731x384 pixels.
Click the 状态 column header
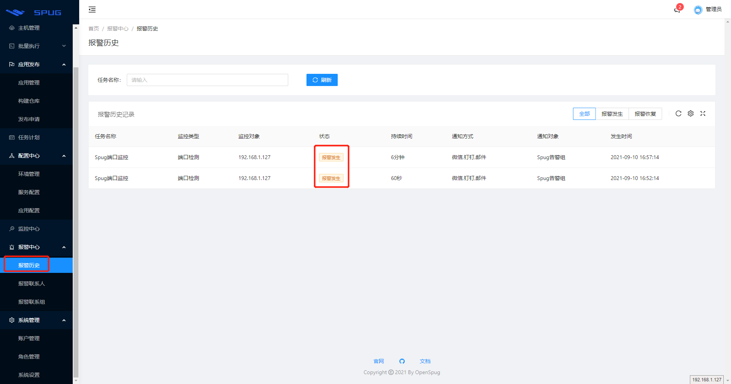click(x=324, y=136)
